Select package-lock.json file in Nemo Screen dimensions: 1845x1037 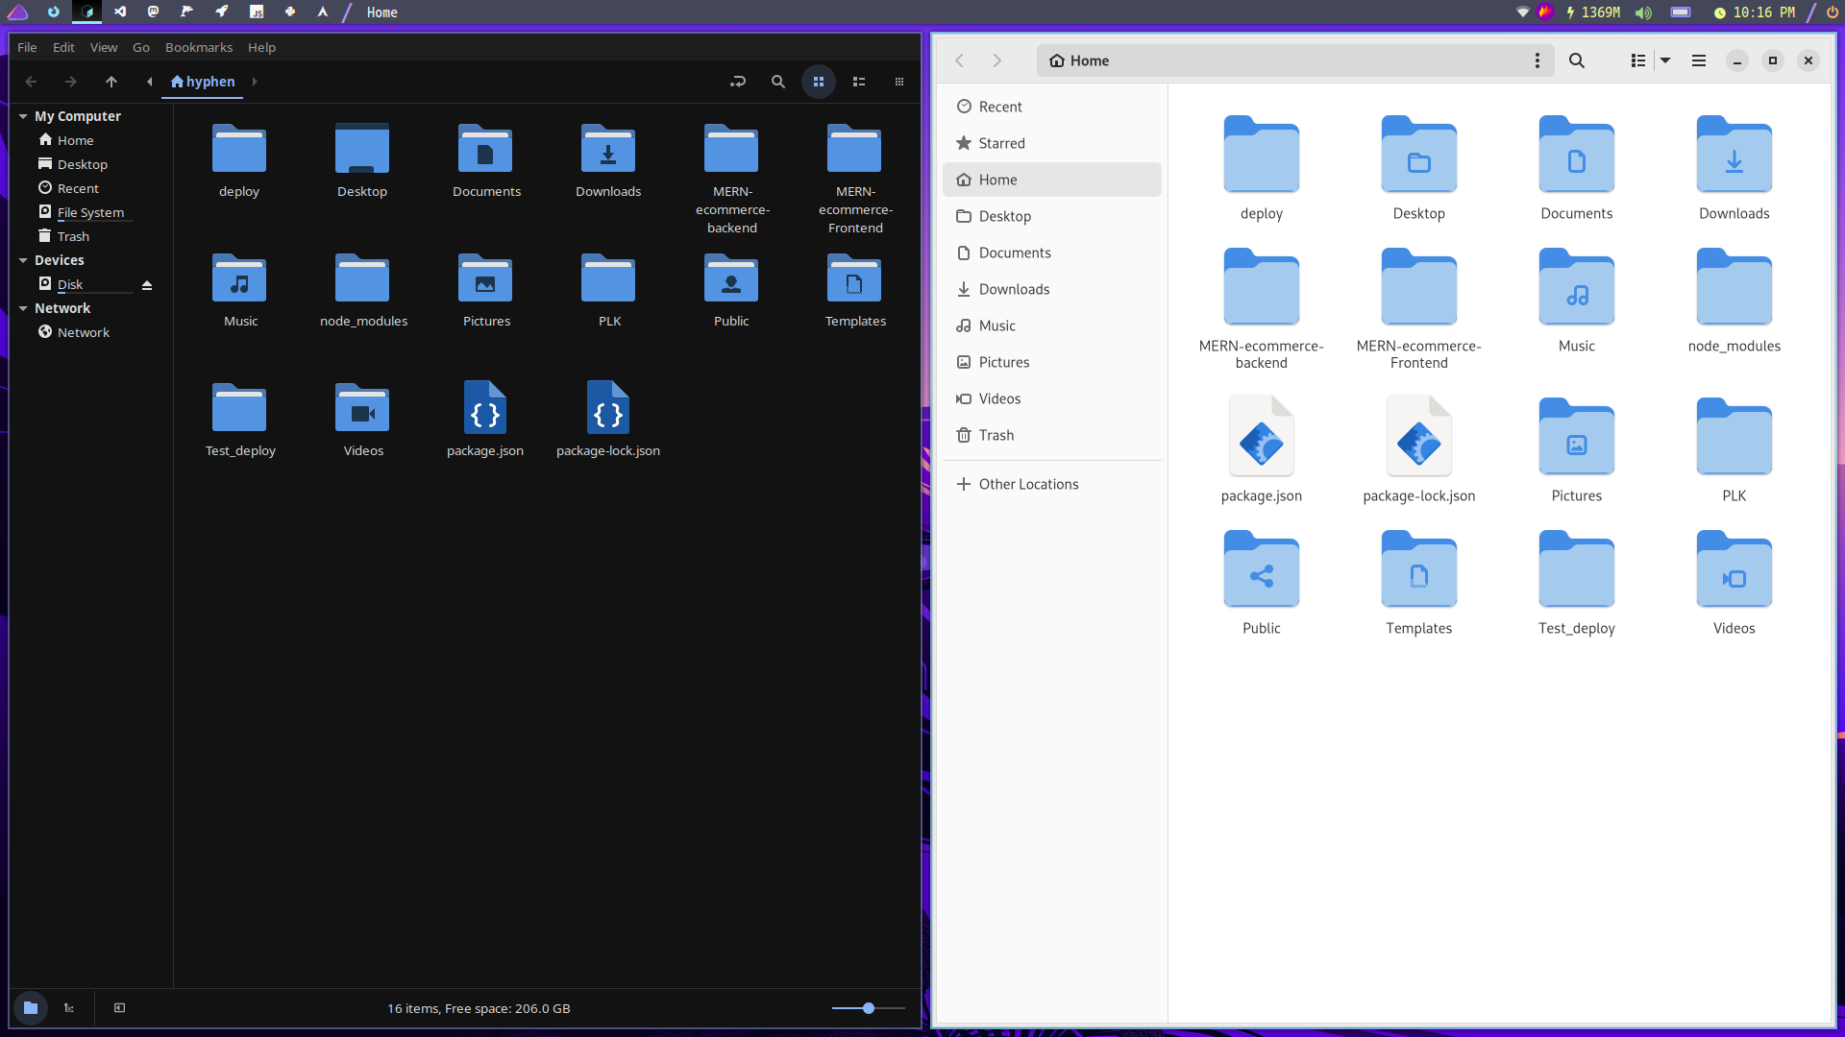point(608,420)
